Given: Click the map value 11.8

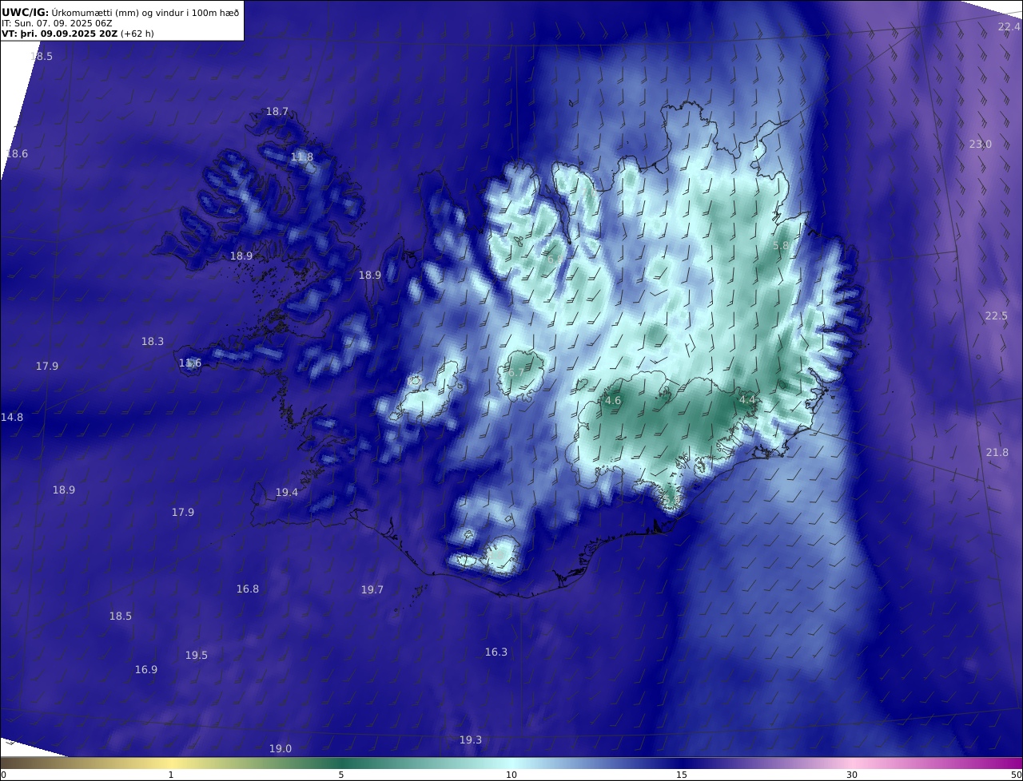Looking at the screenshot, I should tap(301, 157).
